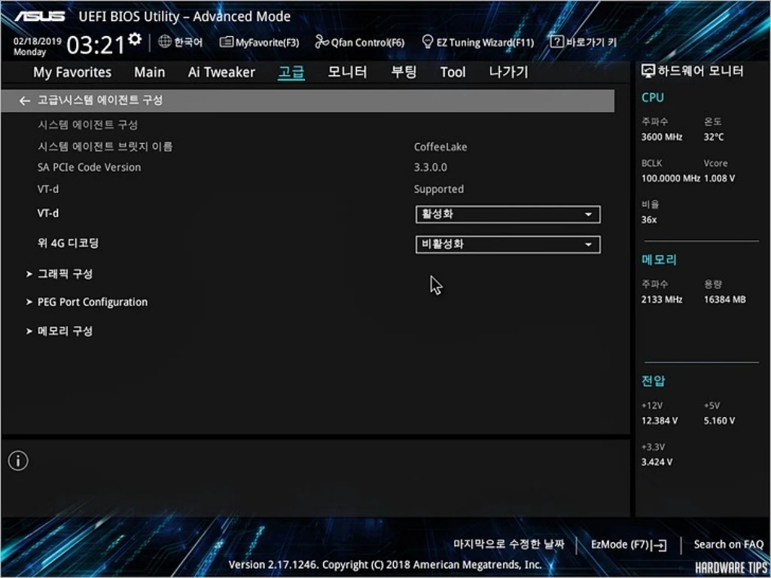Click the 5.160 V reading
The image size is (771, 578).
(719, 421)
